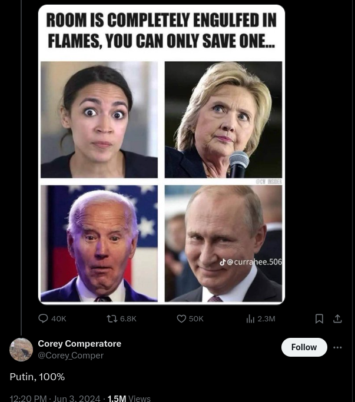Click the 1.5M Views label
The width and height of the screenshot is (355, 402).
click(129, 398)
